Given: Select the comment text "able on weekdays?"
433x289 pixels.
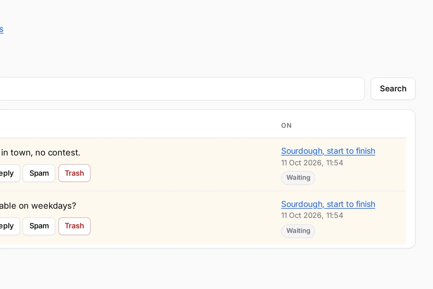Looking at the screenshot, I should (x=38, y=206).
